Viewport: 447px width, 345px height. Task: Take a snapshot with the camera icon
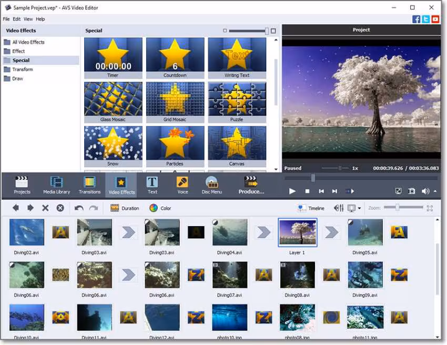tap(412, 191)
